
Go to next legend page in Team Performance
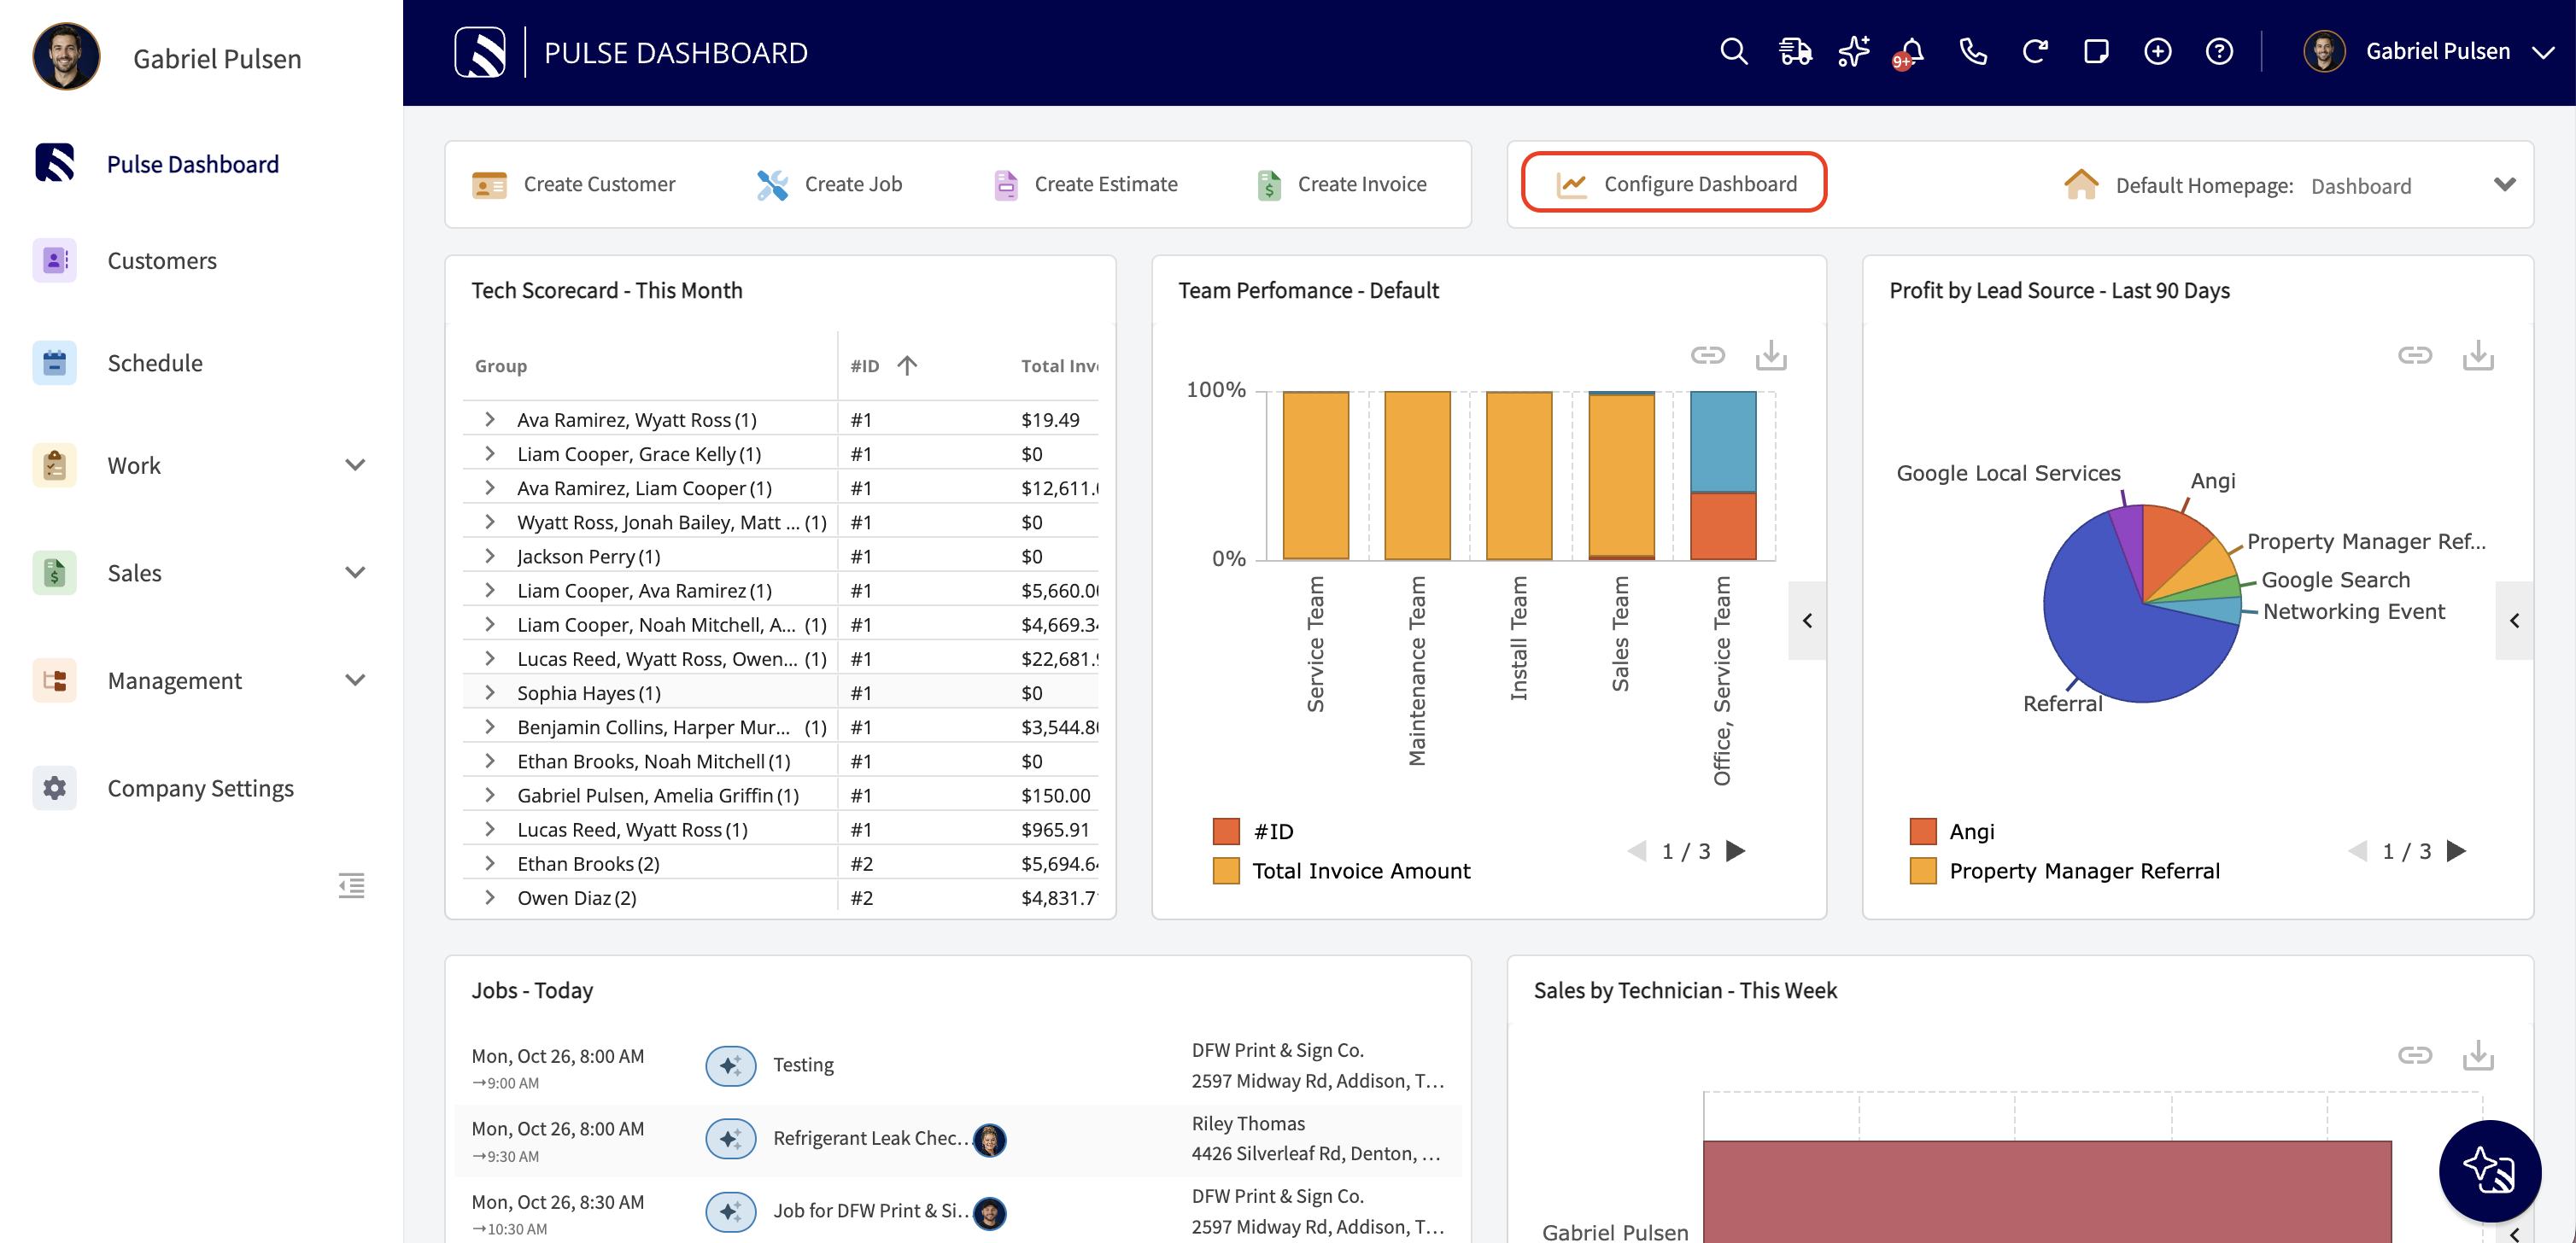point(1736,851)
